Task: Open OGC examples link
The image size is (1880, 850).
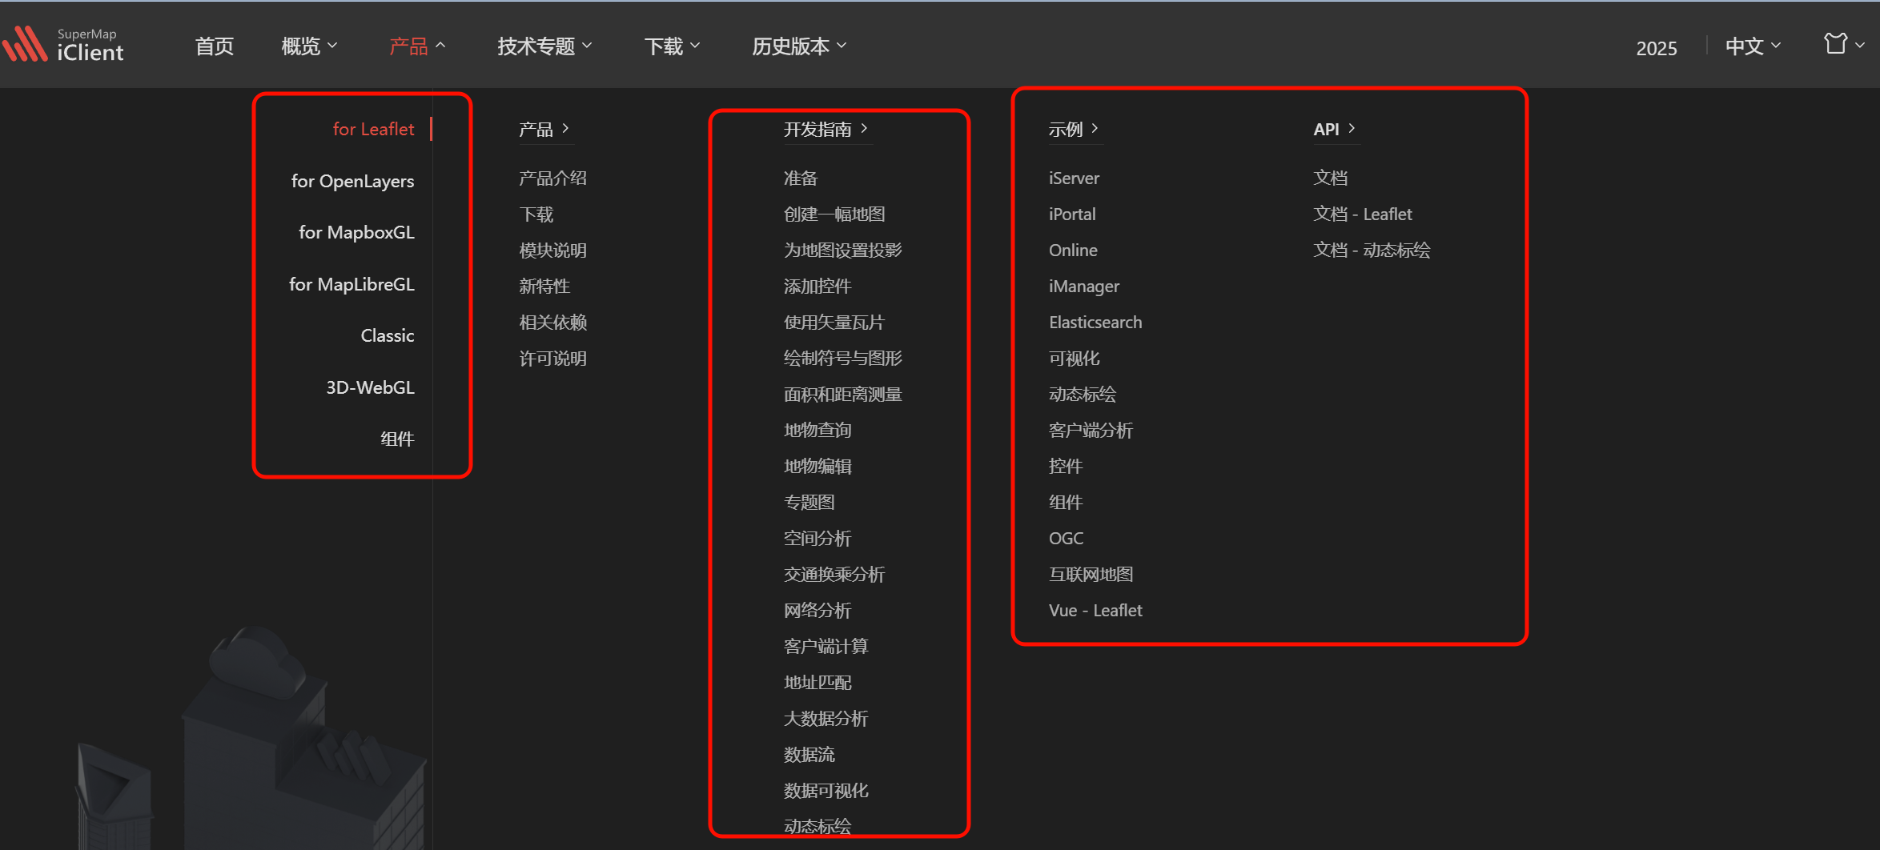Action: (x=1066, y=538)
